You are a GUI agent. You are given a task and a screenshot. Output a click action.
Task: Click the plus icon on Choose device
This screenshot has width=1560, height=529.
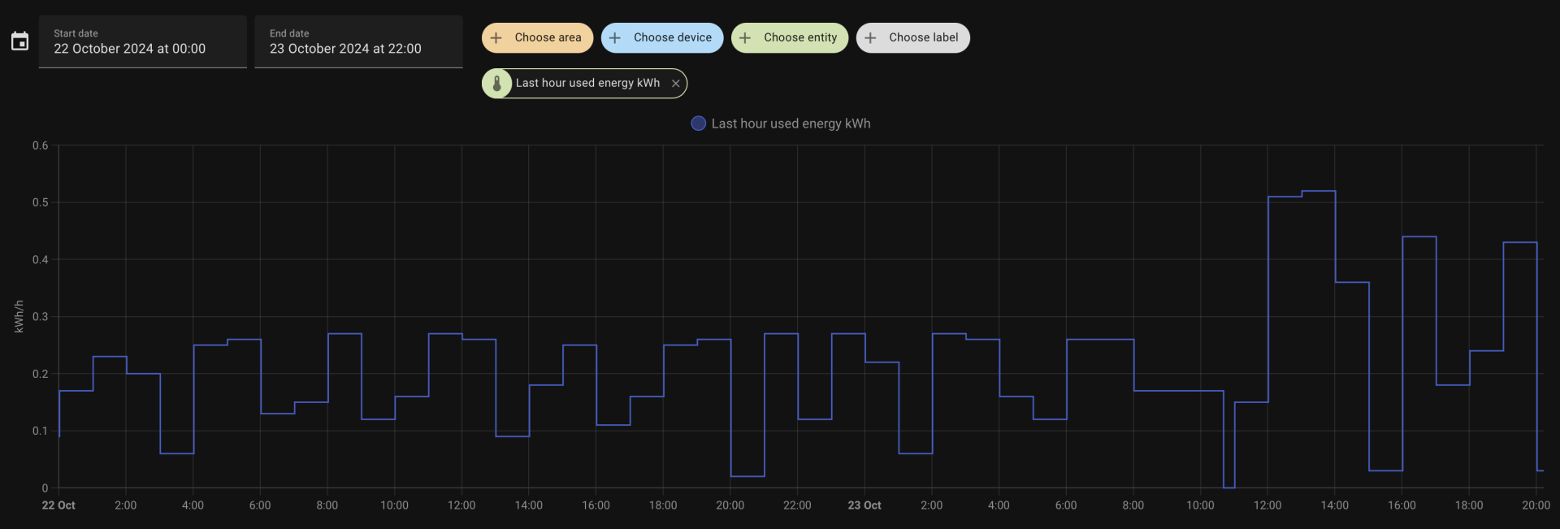(615, 38)
